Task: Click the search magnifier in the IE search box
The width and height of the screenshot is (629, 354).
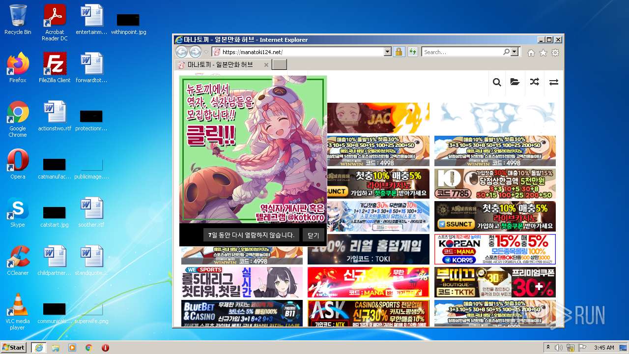Action: pos(506,52)
